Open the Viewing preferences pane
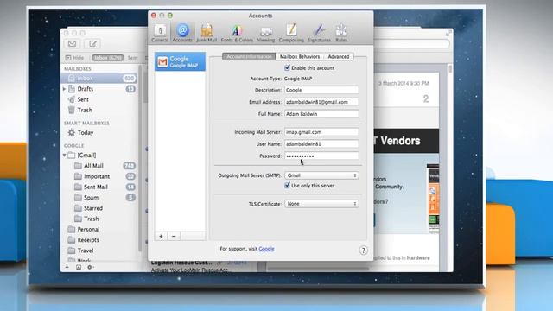The width and height of the screenshot is (553, 311). 266,34
